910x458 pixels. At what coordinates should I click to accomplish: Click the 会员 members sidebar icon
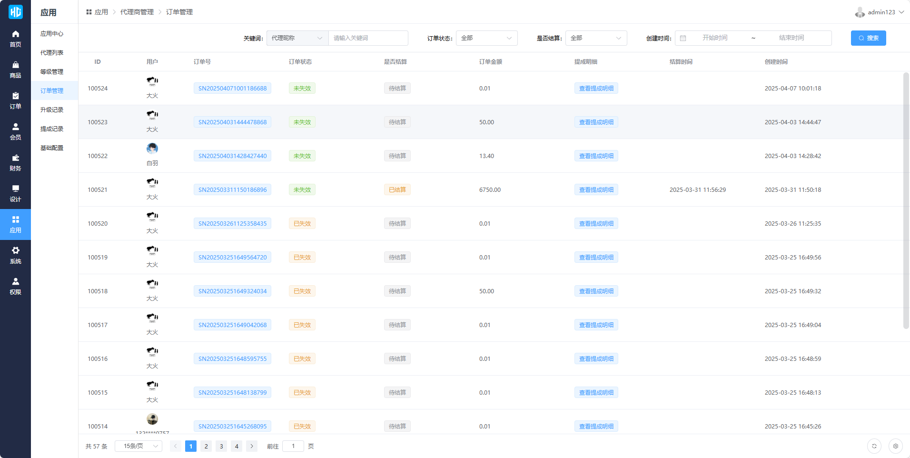click(15, 131)
